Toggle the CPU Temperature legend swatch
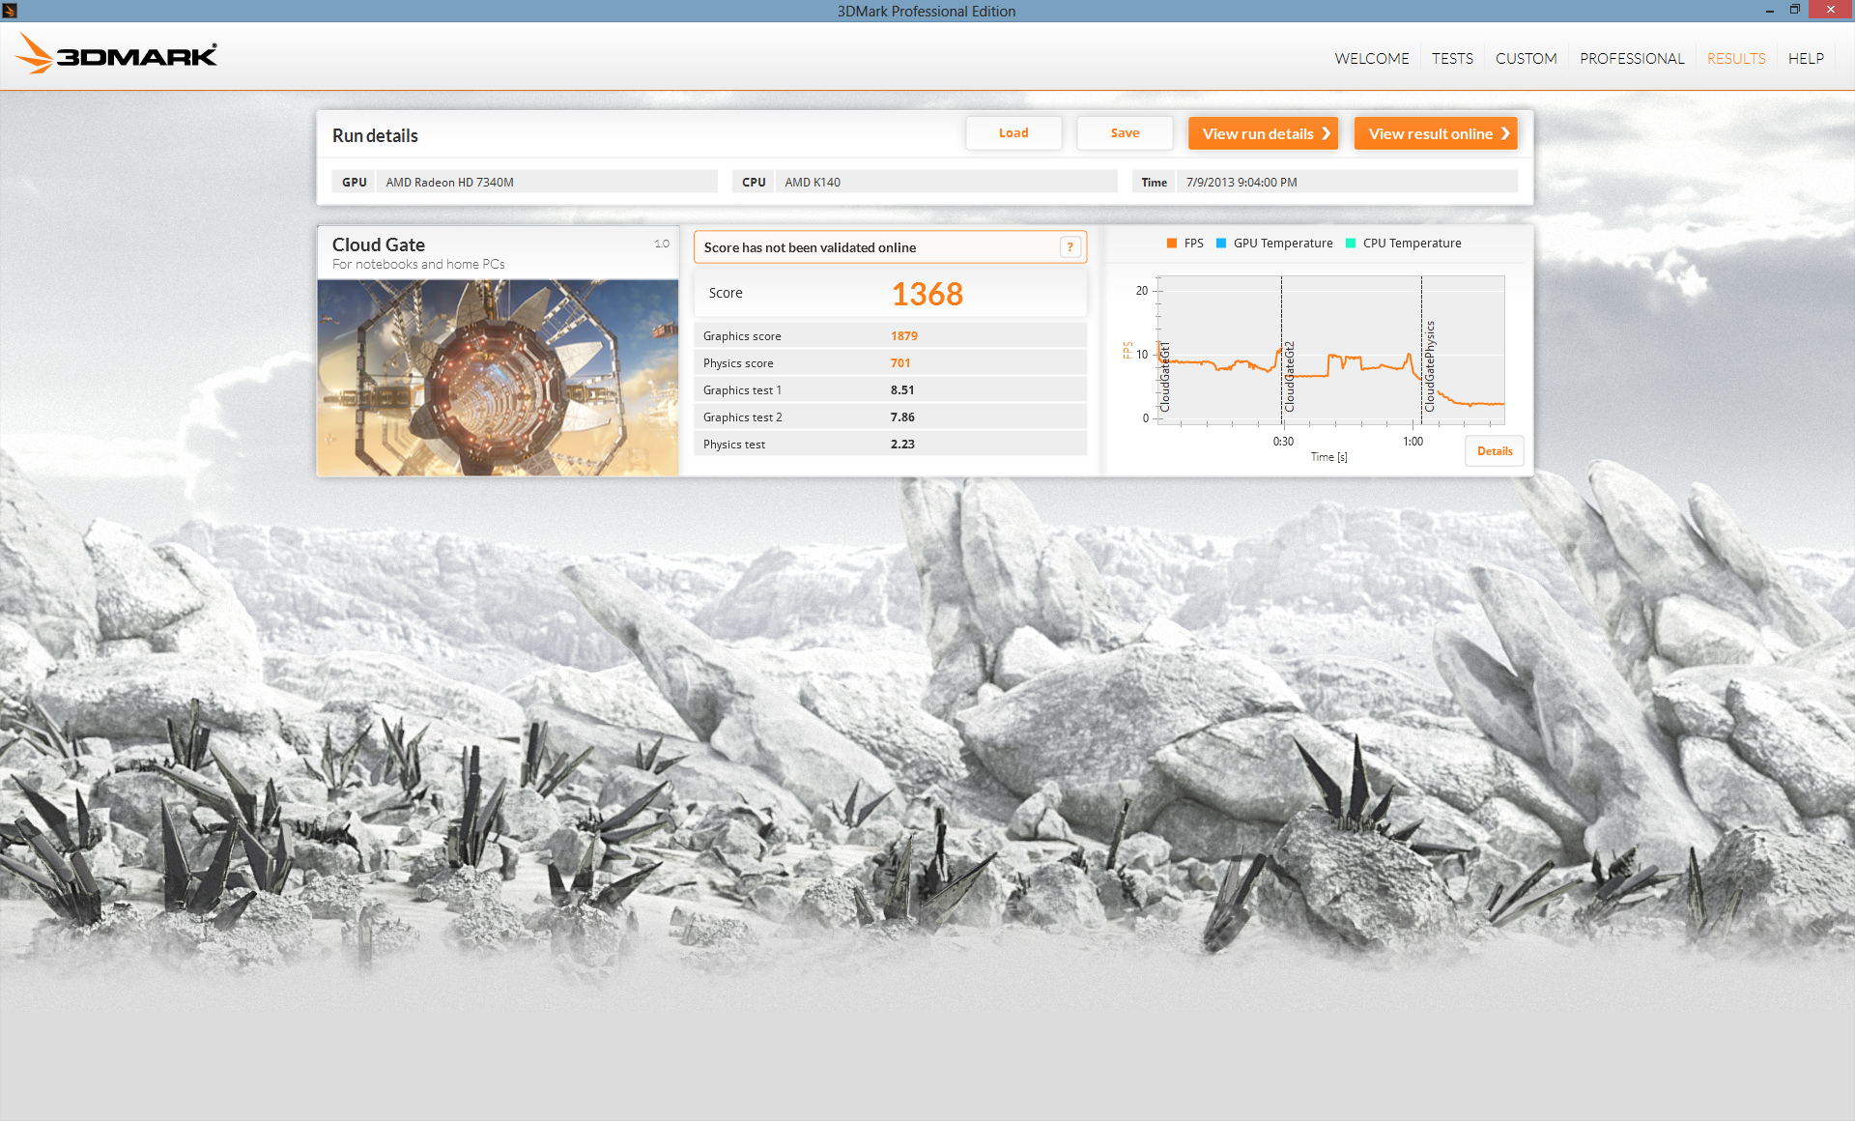 [x=1351, y=244]
